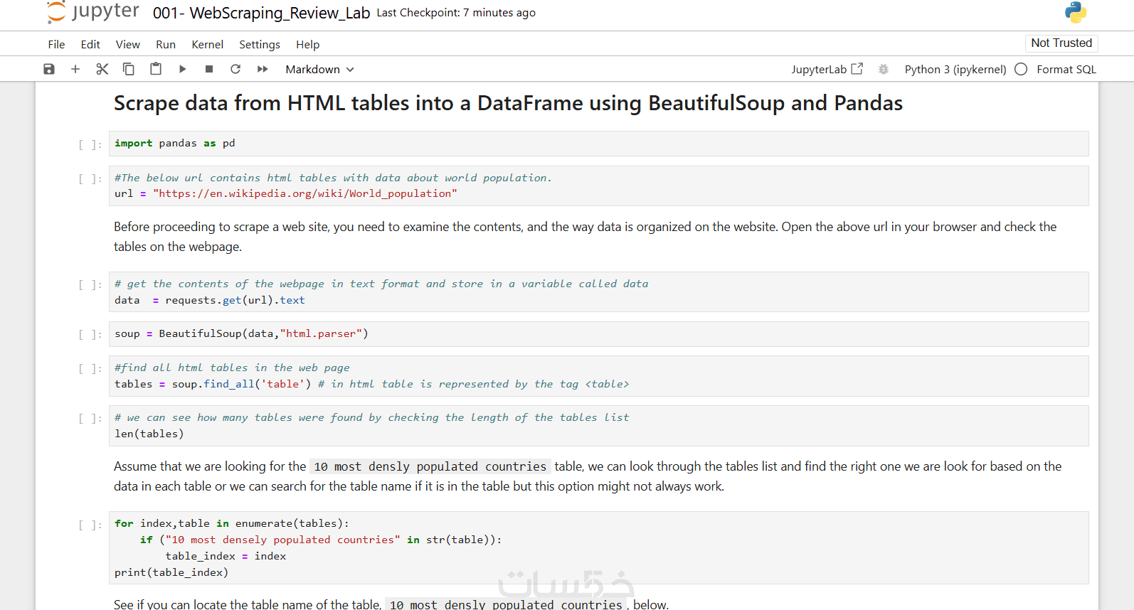Click the Format SQL button
1134x610 pixels.
[x=1066, y=69]
